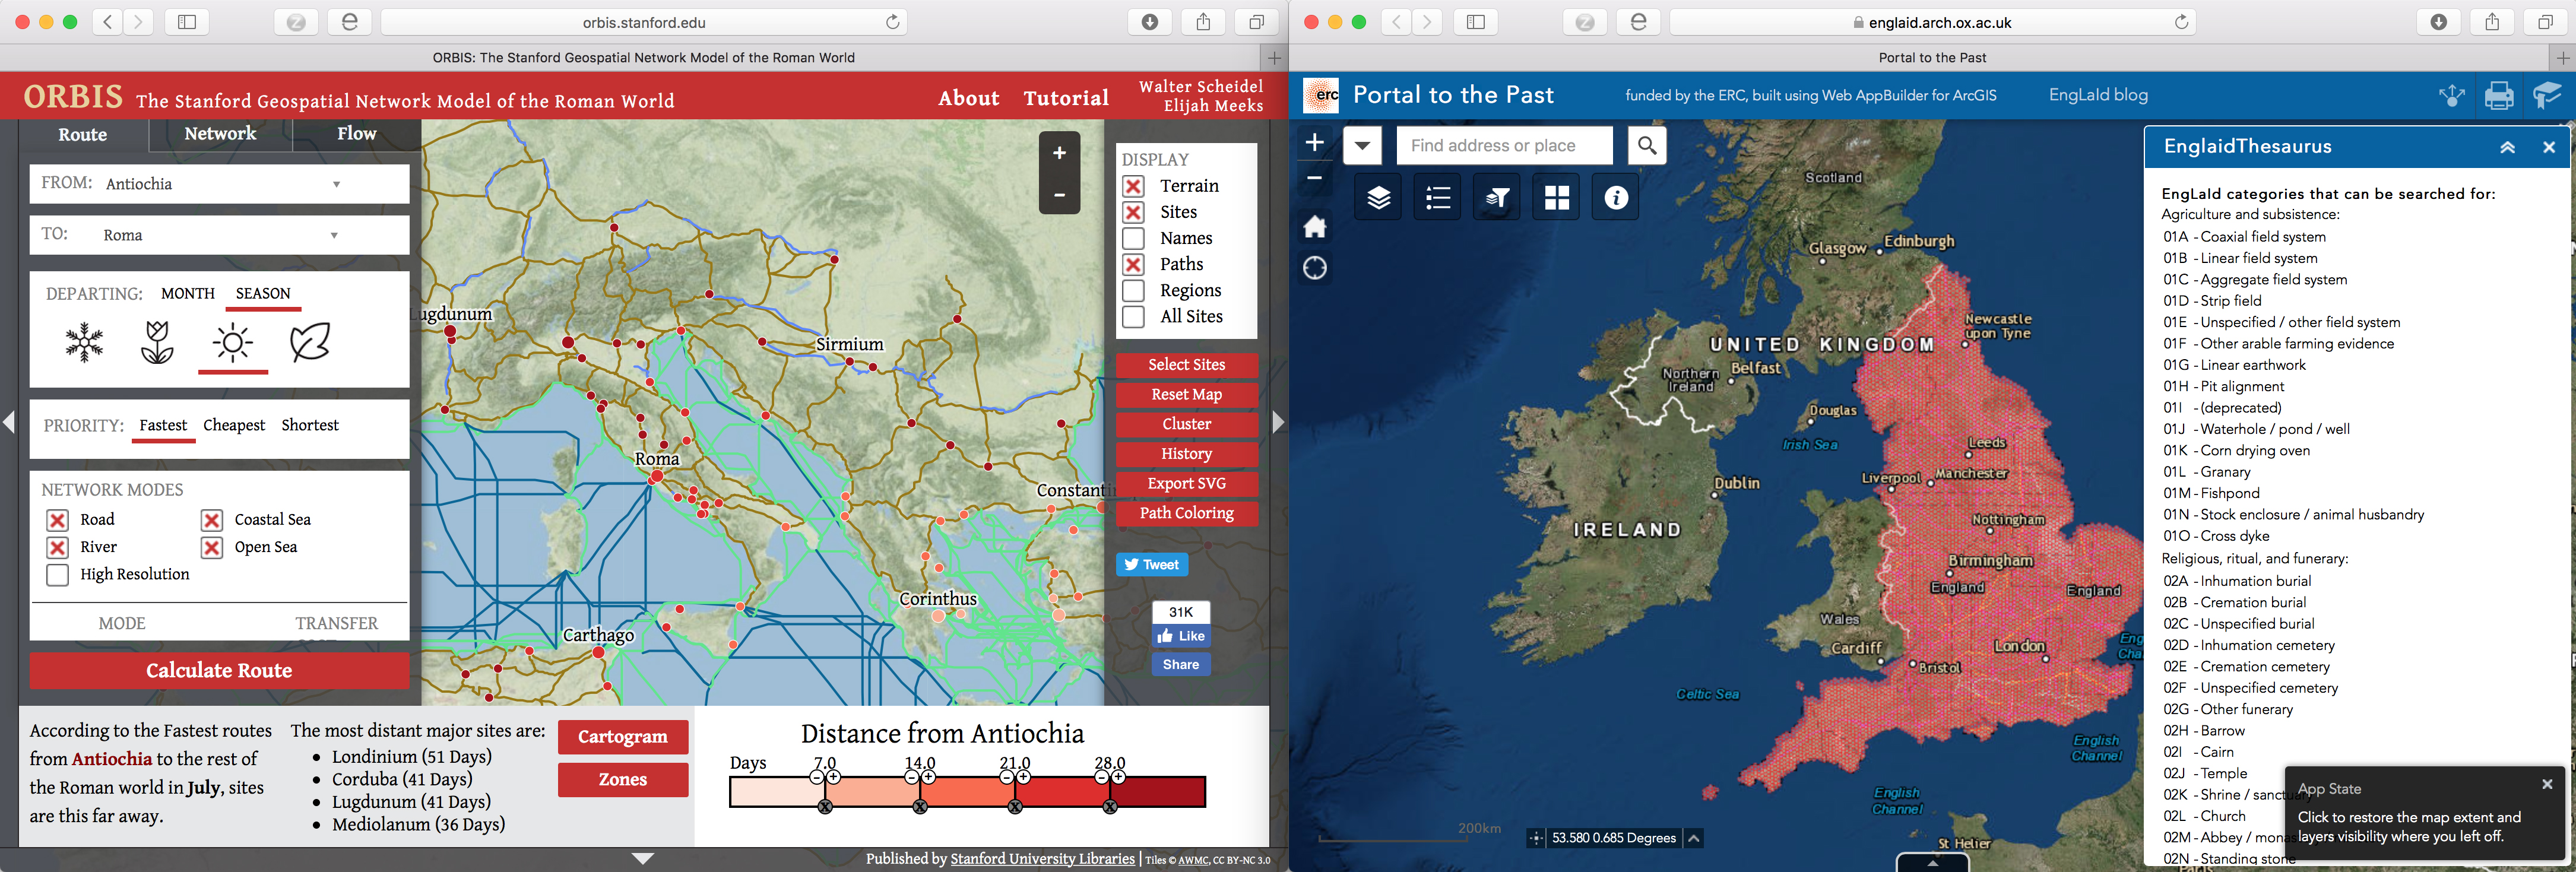The image size is (2576, 872).
Task: Click the home default extent icon
Action: (x=1315, y=227)
